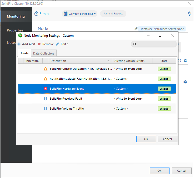The height and width of the screenshot is (178, 194).
Task: Open the Everyday, all the time dropdown
Action: [79, 14]
